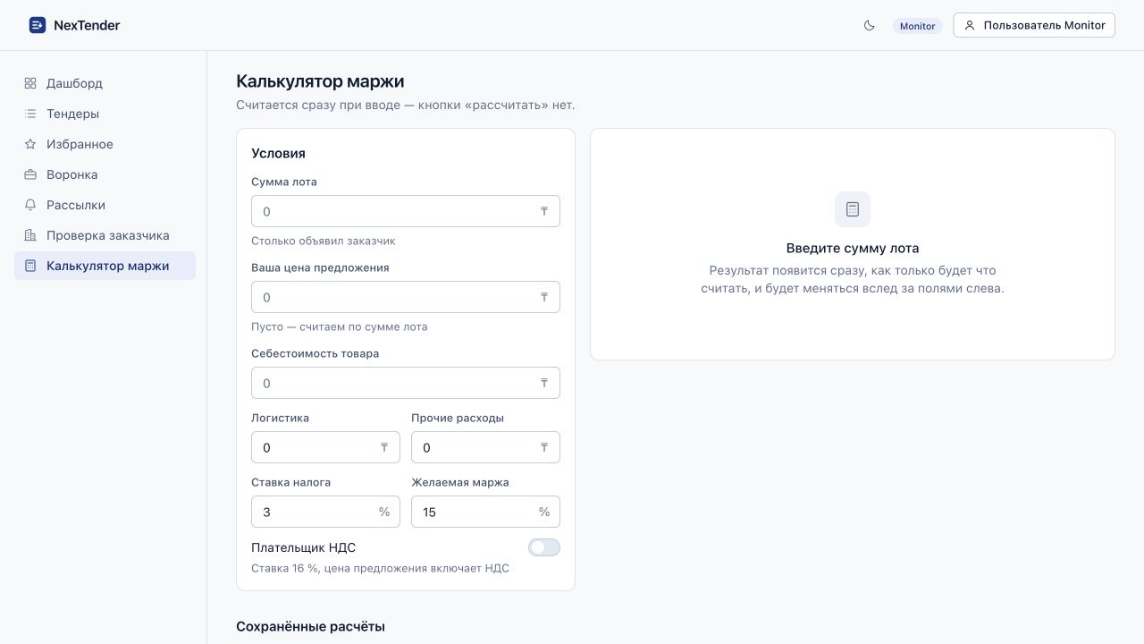Screen dimensions: 1144x644
Task: Click NexTender brand name link
Action: pos(87,25)
